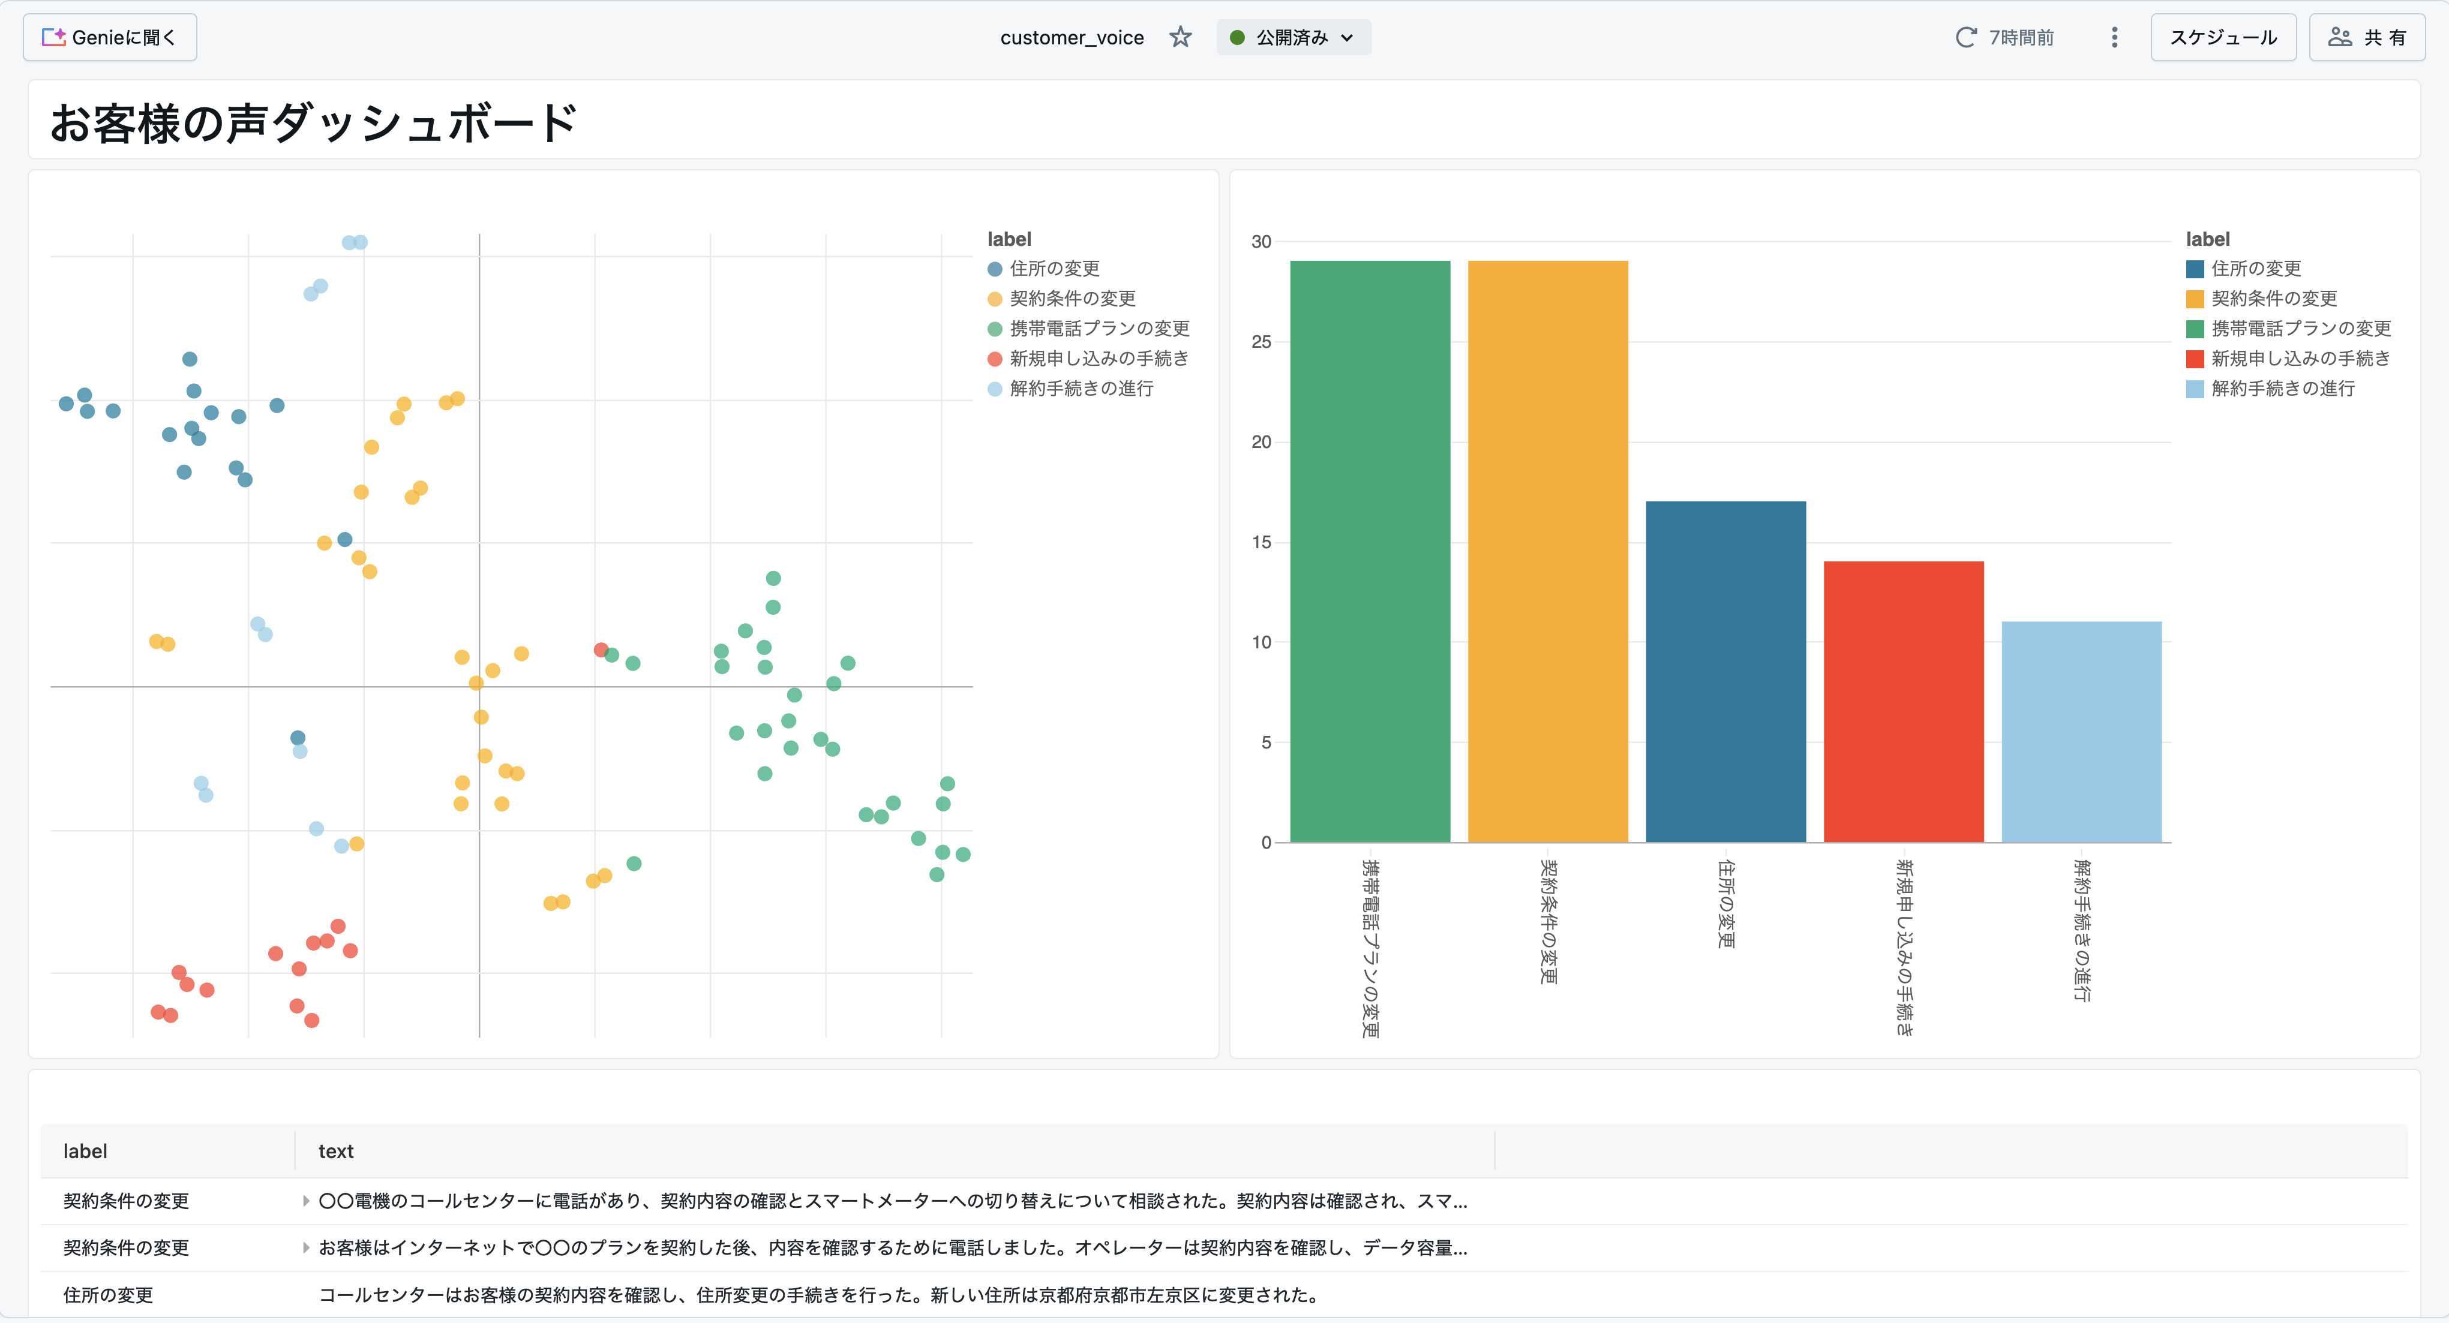The height and width of the screenshot is (1323, 2449).
Task: Expand first 契約条件の変更 row text
Action: click(x=305, y=1201)
